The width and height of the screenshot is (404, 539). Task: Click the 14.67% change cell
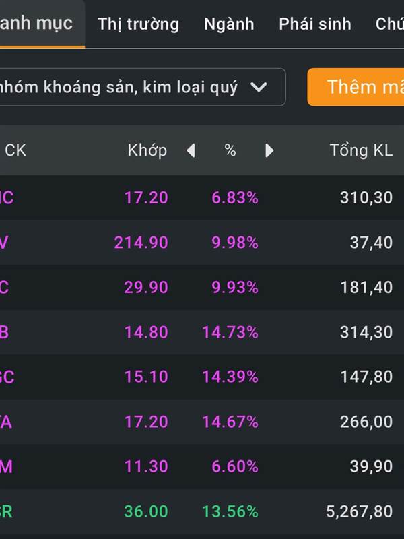pos(230,422)
